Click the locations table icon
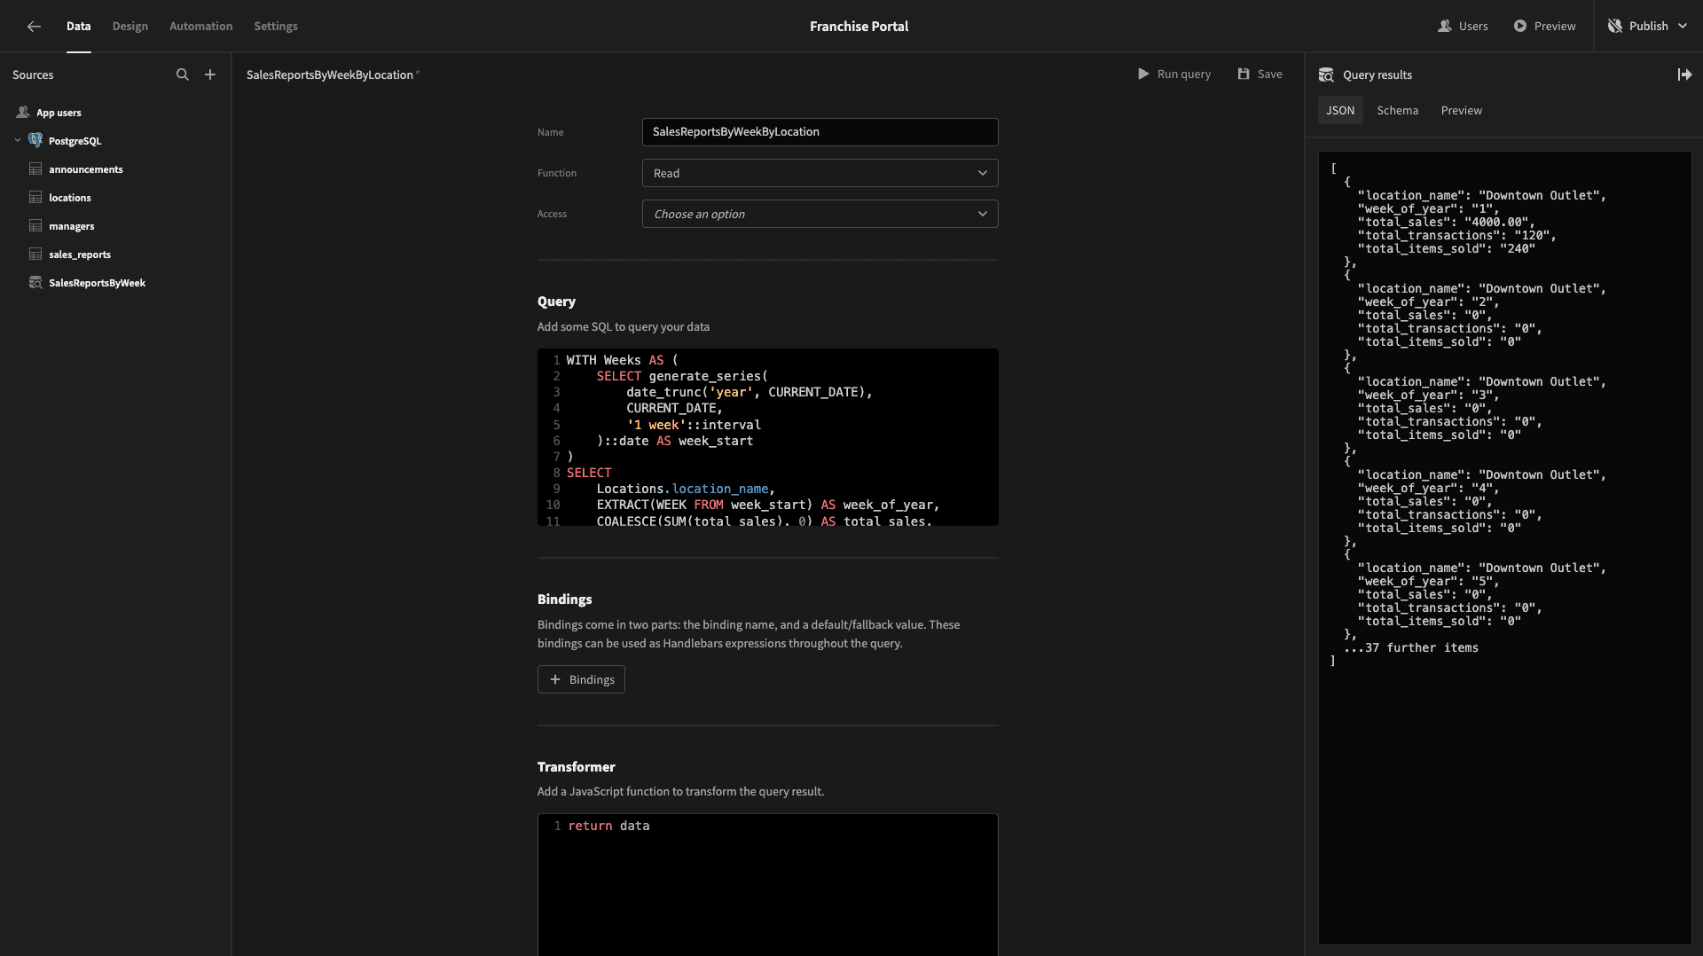1703x956 pixels. (35, 197)
